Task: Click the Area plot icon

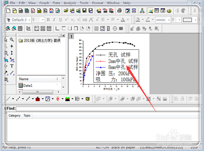Action: [x=67, y=99]
